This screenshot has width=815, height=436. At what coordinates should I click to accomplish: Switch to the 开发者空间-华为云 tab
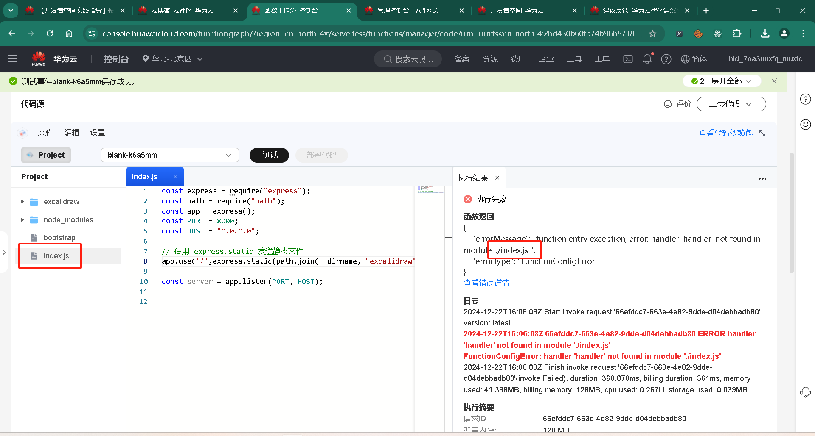tap(527, 11)
